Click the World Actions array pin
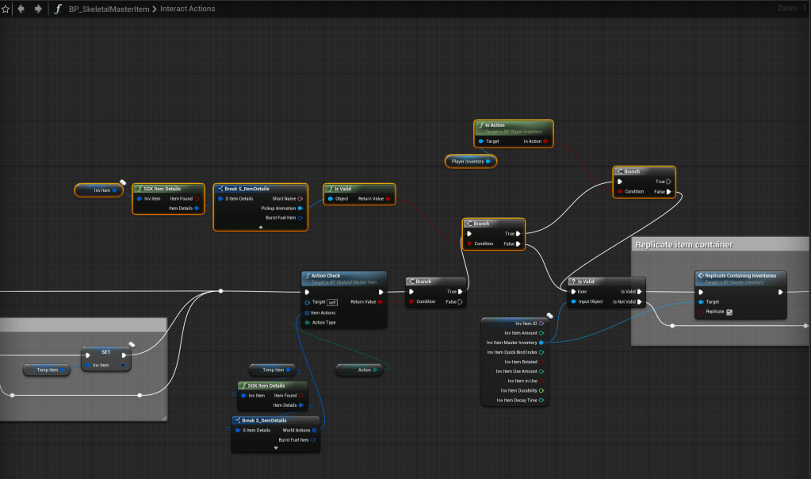This screenshot has width=811, height=479. tap(314, 430)
